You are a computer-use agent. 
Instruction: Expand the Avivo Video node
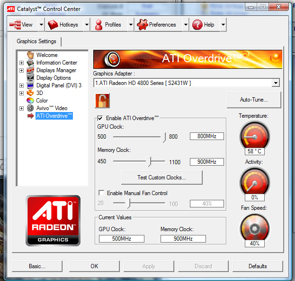pyautogui.click(x=21, y=108)
